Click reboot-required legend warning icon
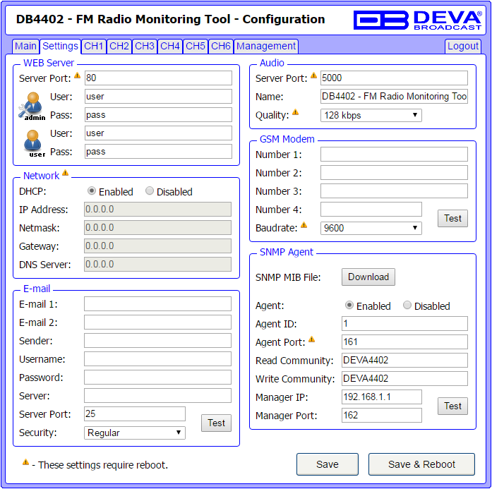The height and width of the screenshot is (489, 492). pos(25,462)
